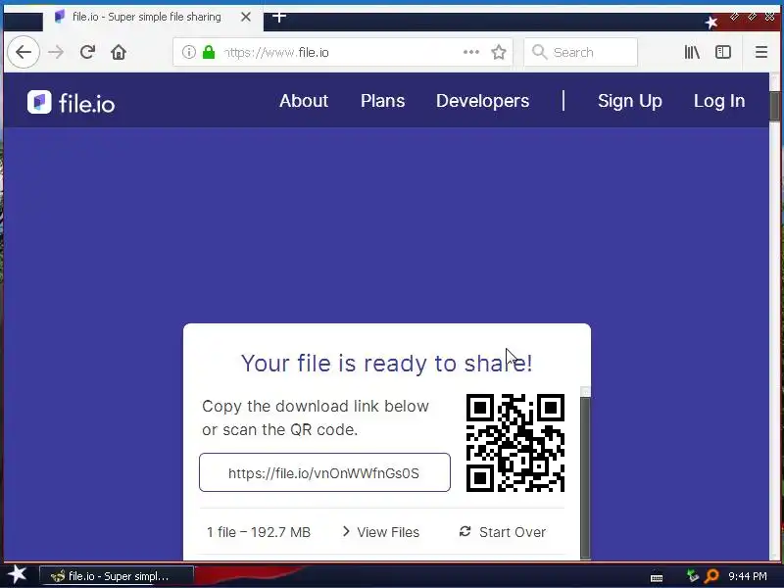Toggle the browser sidebar icon
Viewport: 784px width, 588px height.
(723, 52)
